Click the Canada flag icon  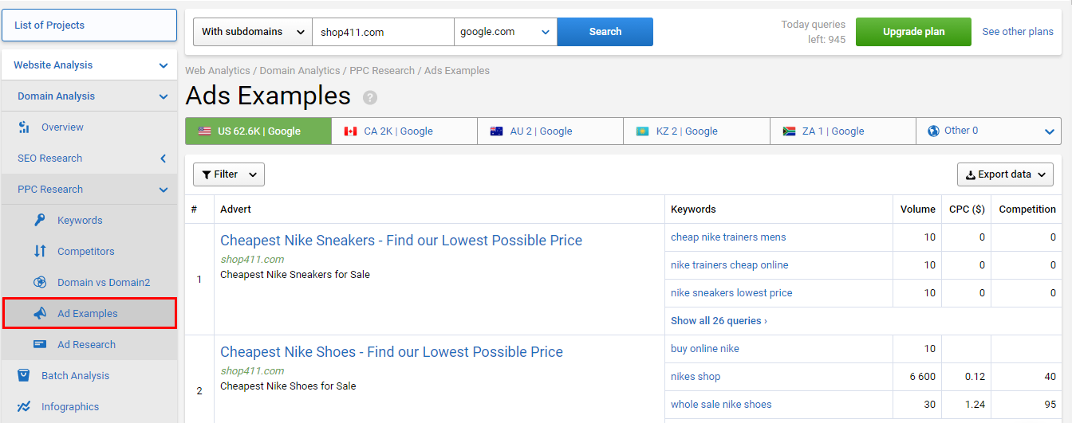coord(350,131)
